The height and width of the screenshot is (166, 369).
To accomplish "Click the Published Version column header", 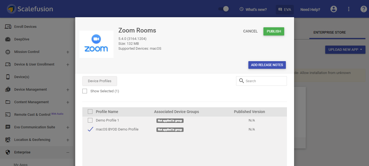I will [249, 112].
